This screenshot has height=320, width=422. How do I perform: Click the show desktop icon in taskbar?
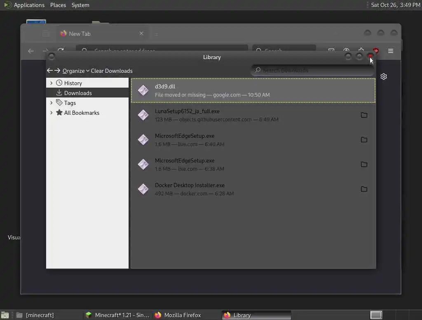tap(5, 315)
